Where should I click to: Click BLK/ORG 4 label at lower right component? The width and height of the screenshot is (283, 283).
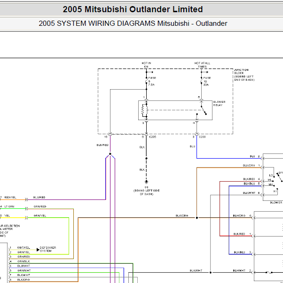(242, 215)
